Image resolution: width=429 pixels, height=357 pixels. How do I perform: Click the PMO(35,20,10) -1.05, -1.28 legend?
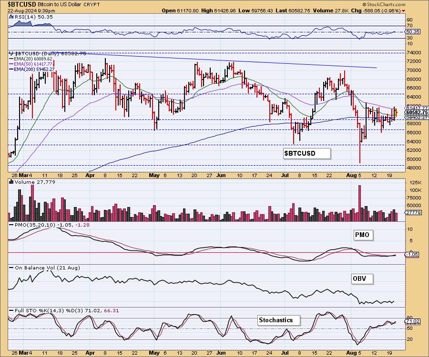[x=52, y=225]
